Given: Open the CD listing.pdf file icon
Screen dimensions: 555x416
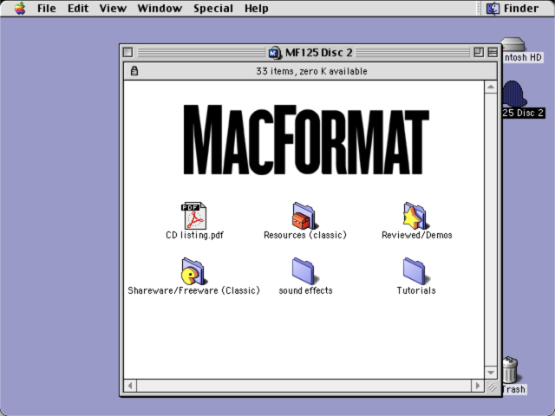Looking at the screenshot, I should coord(193,216).
